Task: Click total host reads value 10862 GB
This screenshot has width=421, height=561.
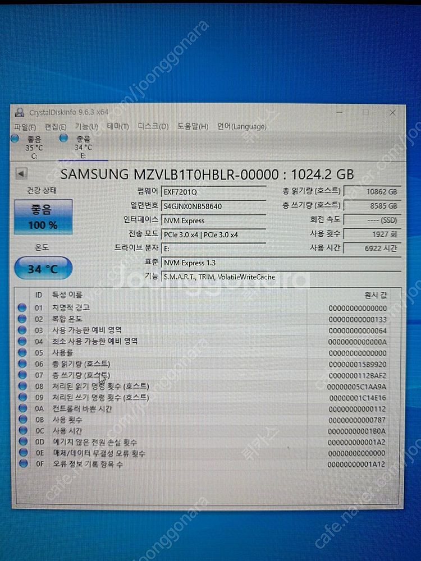Action: pos(372,191)
